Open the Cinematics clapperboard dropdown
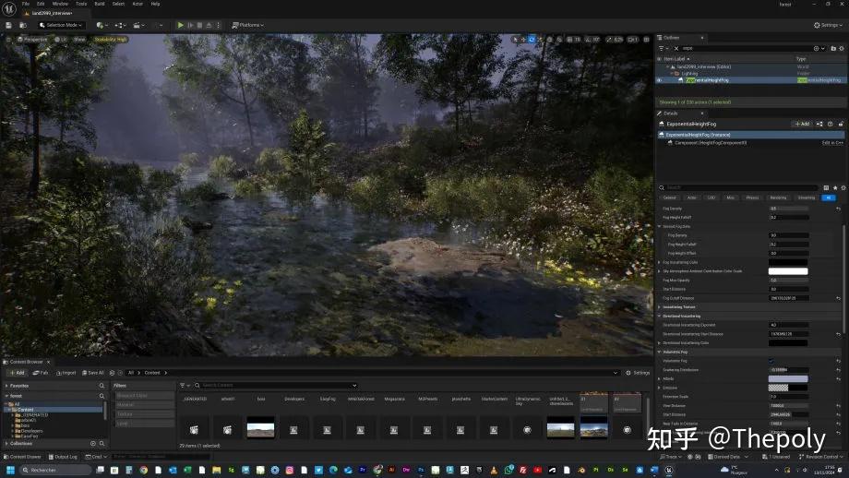The image size is (849, 478). tap(138, 25)
